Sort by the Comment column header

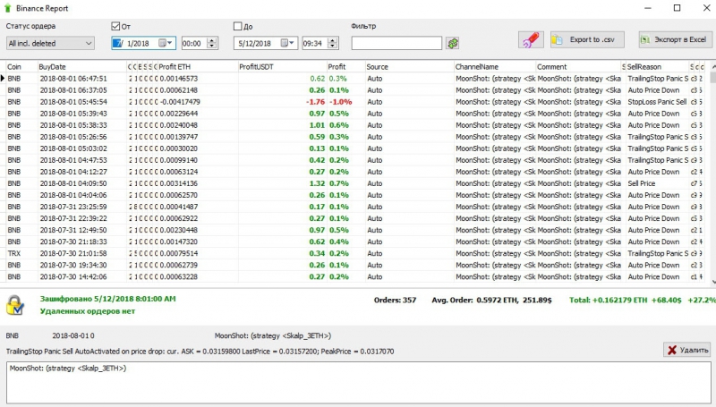point(578,66)
